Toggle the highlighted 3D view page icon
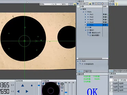The width and height of the screenshot is (127, 95). (x=116, y=4)
